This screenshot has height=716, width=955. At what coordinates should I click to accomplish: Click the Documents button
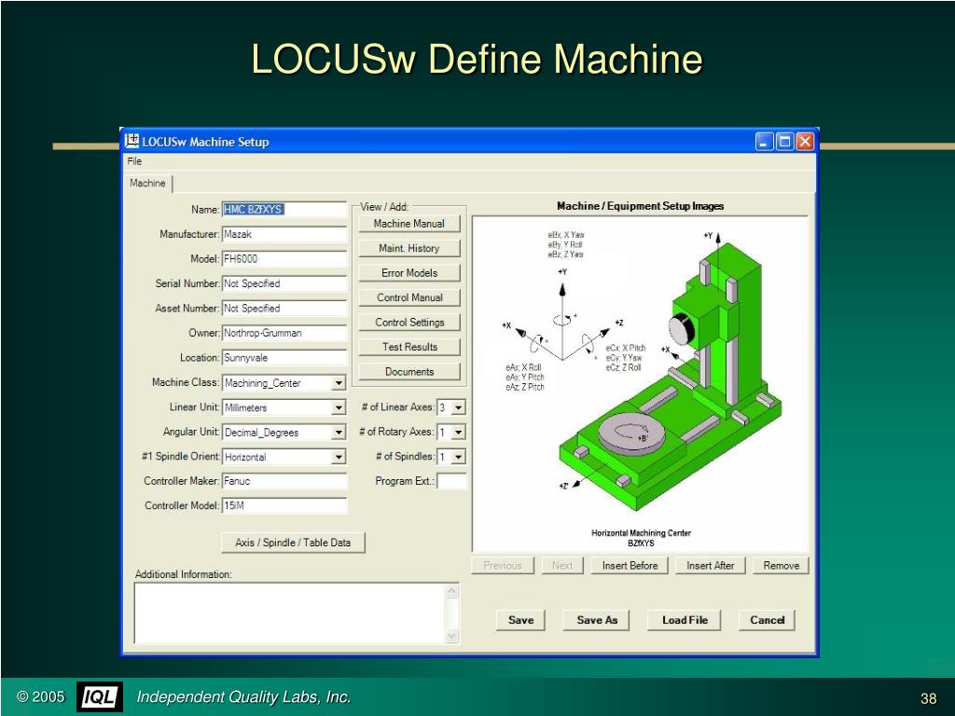point(409,372)
